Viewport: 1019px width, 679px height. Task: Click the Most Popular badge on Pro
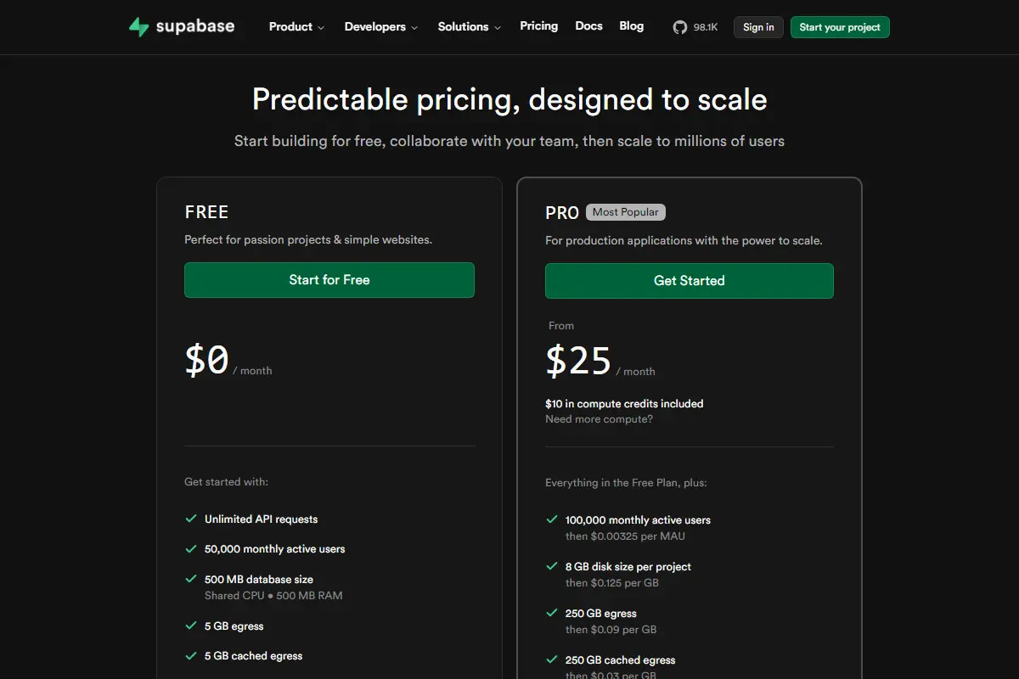pos(625,211)
